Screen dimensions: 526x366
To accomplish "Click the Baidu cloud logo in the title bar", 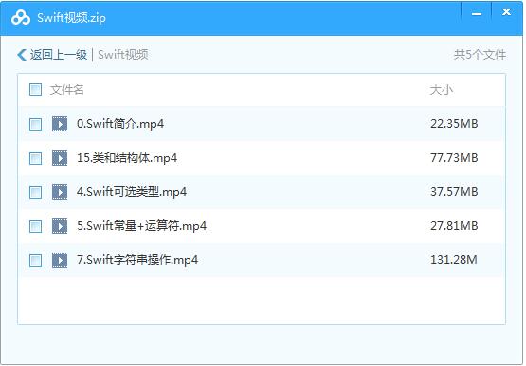I will 21,17.
